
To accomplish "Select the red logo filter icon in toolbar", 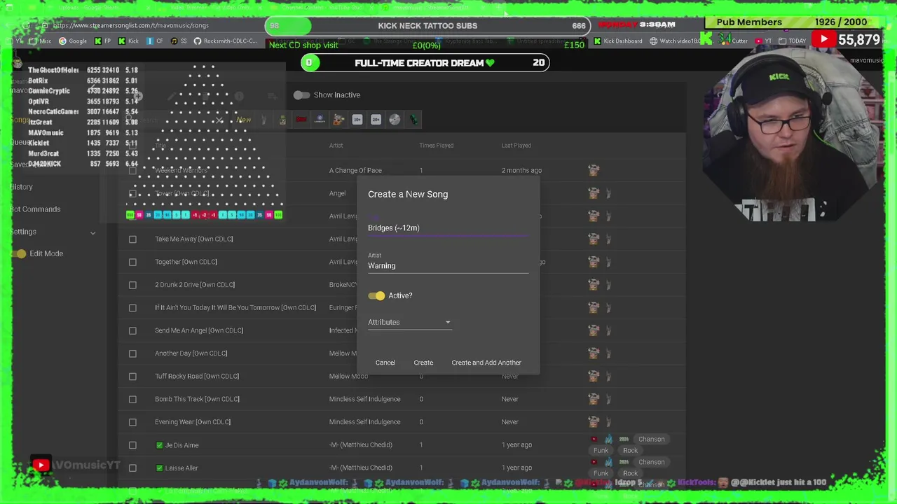I will pos(301,120).
